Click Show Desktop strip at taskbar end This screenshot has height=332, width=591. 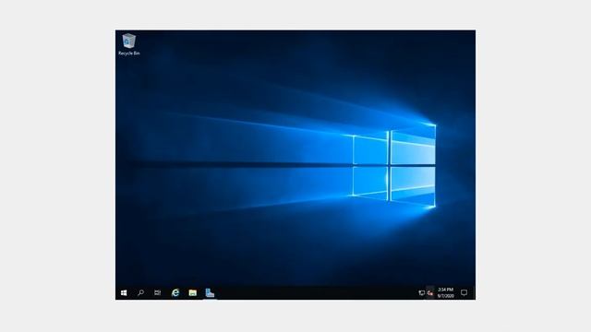[474, 293]
